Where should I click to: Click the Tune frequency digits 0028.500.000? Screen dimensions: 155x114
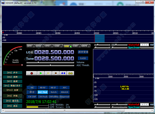[x=54, y=58]
